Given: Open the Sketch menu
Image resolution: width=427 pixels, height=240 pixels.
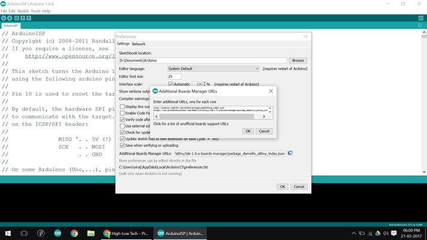Looking at the screenshot, I should coord(23,11).
